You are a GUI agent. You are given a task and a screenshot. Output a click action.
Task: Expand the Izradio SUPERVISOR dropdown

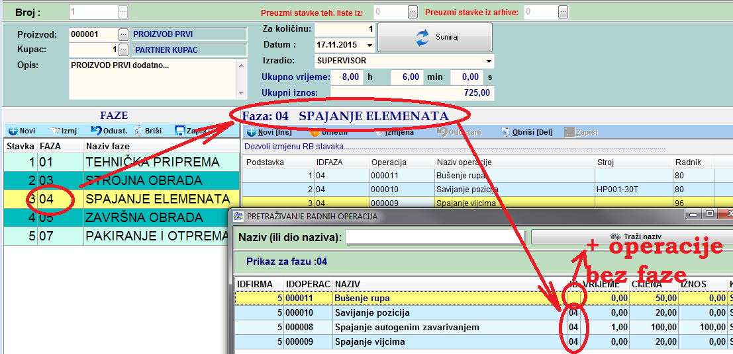click(x=489, y=61)
